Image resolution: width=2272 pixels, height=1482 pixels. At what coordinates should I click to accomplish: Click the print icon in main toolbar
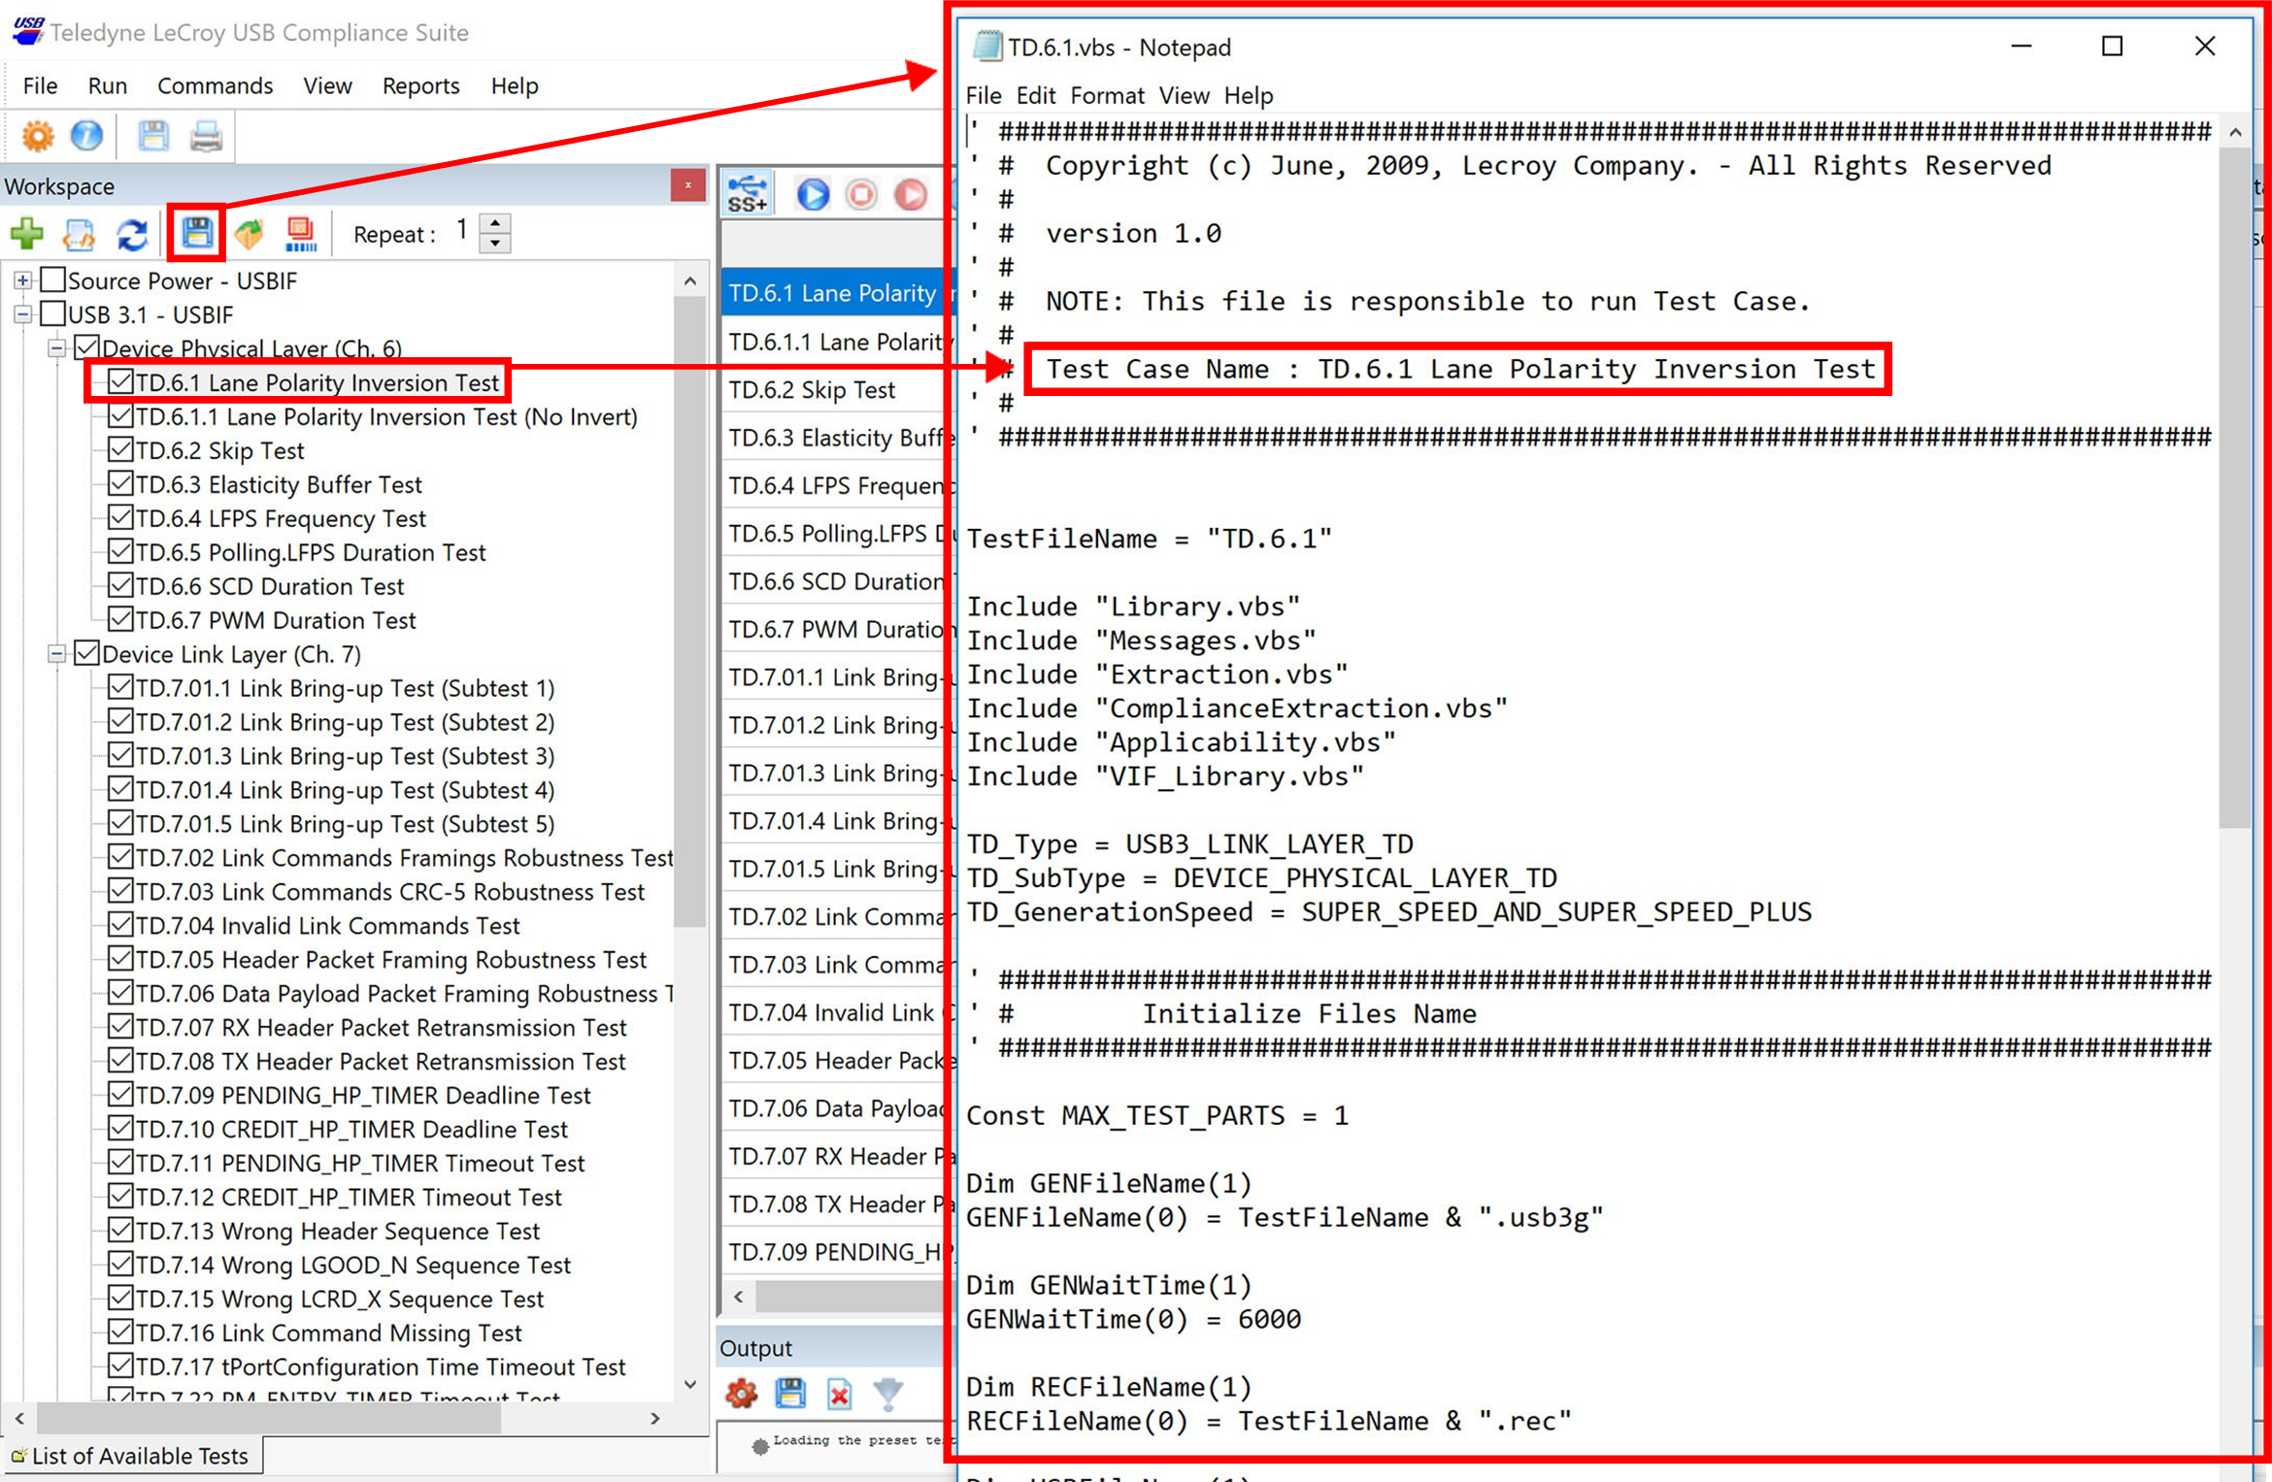206,136
